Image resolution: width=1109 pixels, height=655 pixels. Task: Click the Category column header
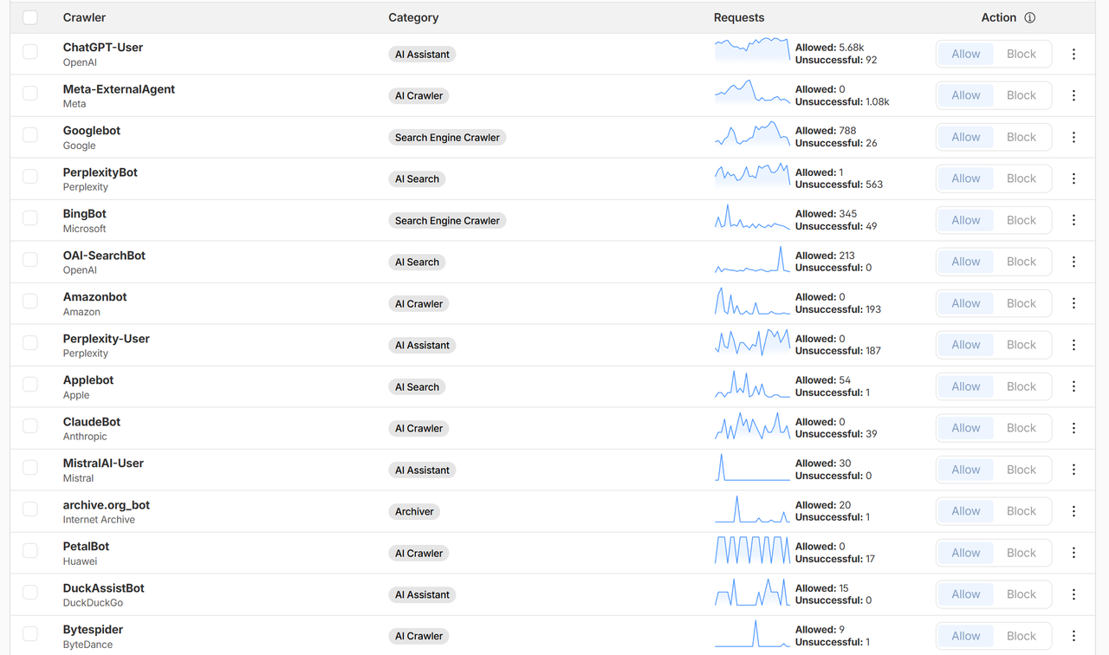pos(413,17)
